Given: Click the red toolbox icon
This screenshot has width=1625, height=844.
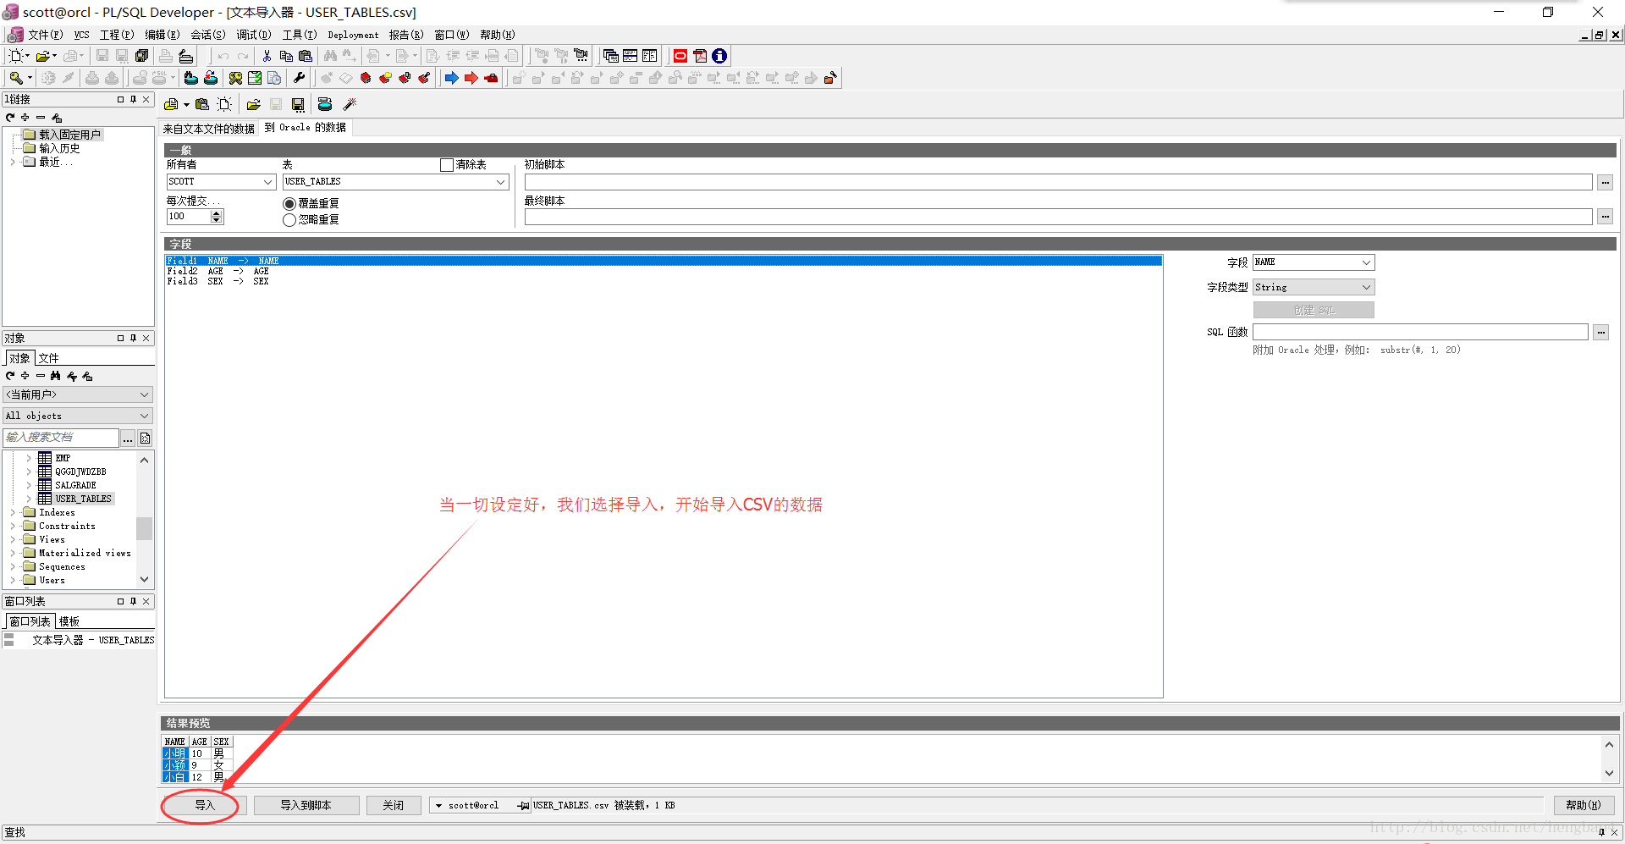Looking at the screenshot, I should tap(491, 78).
